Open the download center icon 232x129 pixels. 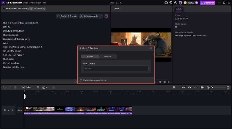pos(175,3)
